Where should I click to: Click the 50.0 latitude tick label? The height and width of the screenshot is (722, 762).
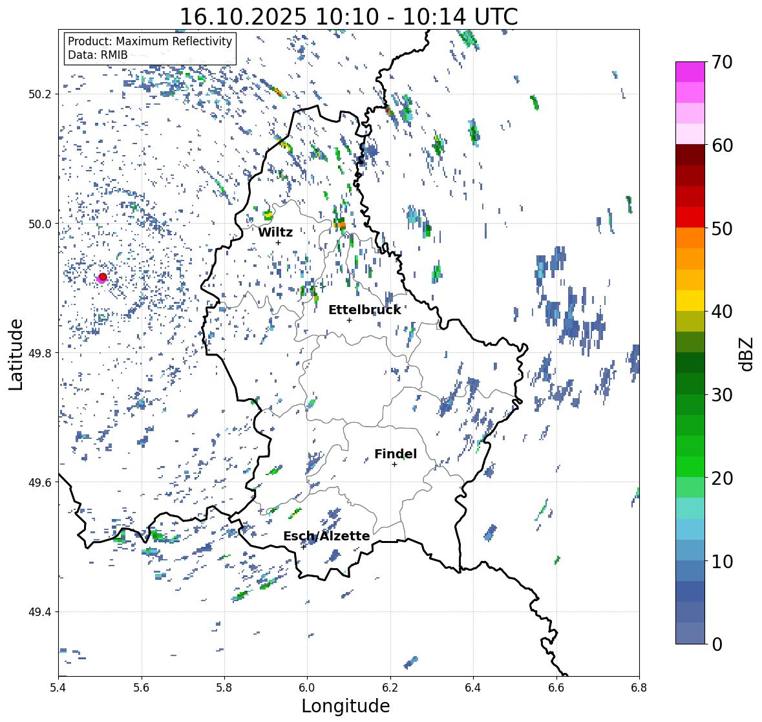(41, 224)
